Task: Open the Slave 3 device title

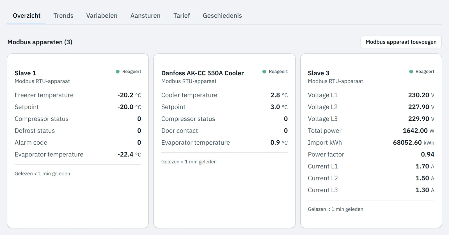Action: tap(319, 73)
